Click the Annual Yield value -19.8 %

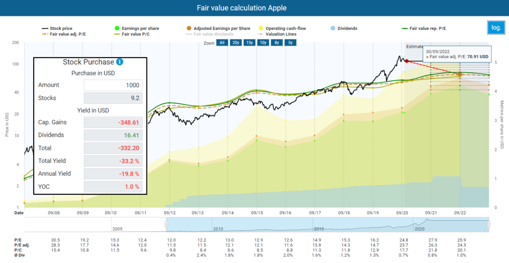[113, 174]
